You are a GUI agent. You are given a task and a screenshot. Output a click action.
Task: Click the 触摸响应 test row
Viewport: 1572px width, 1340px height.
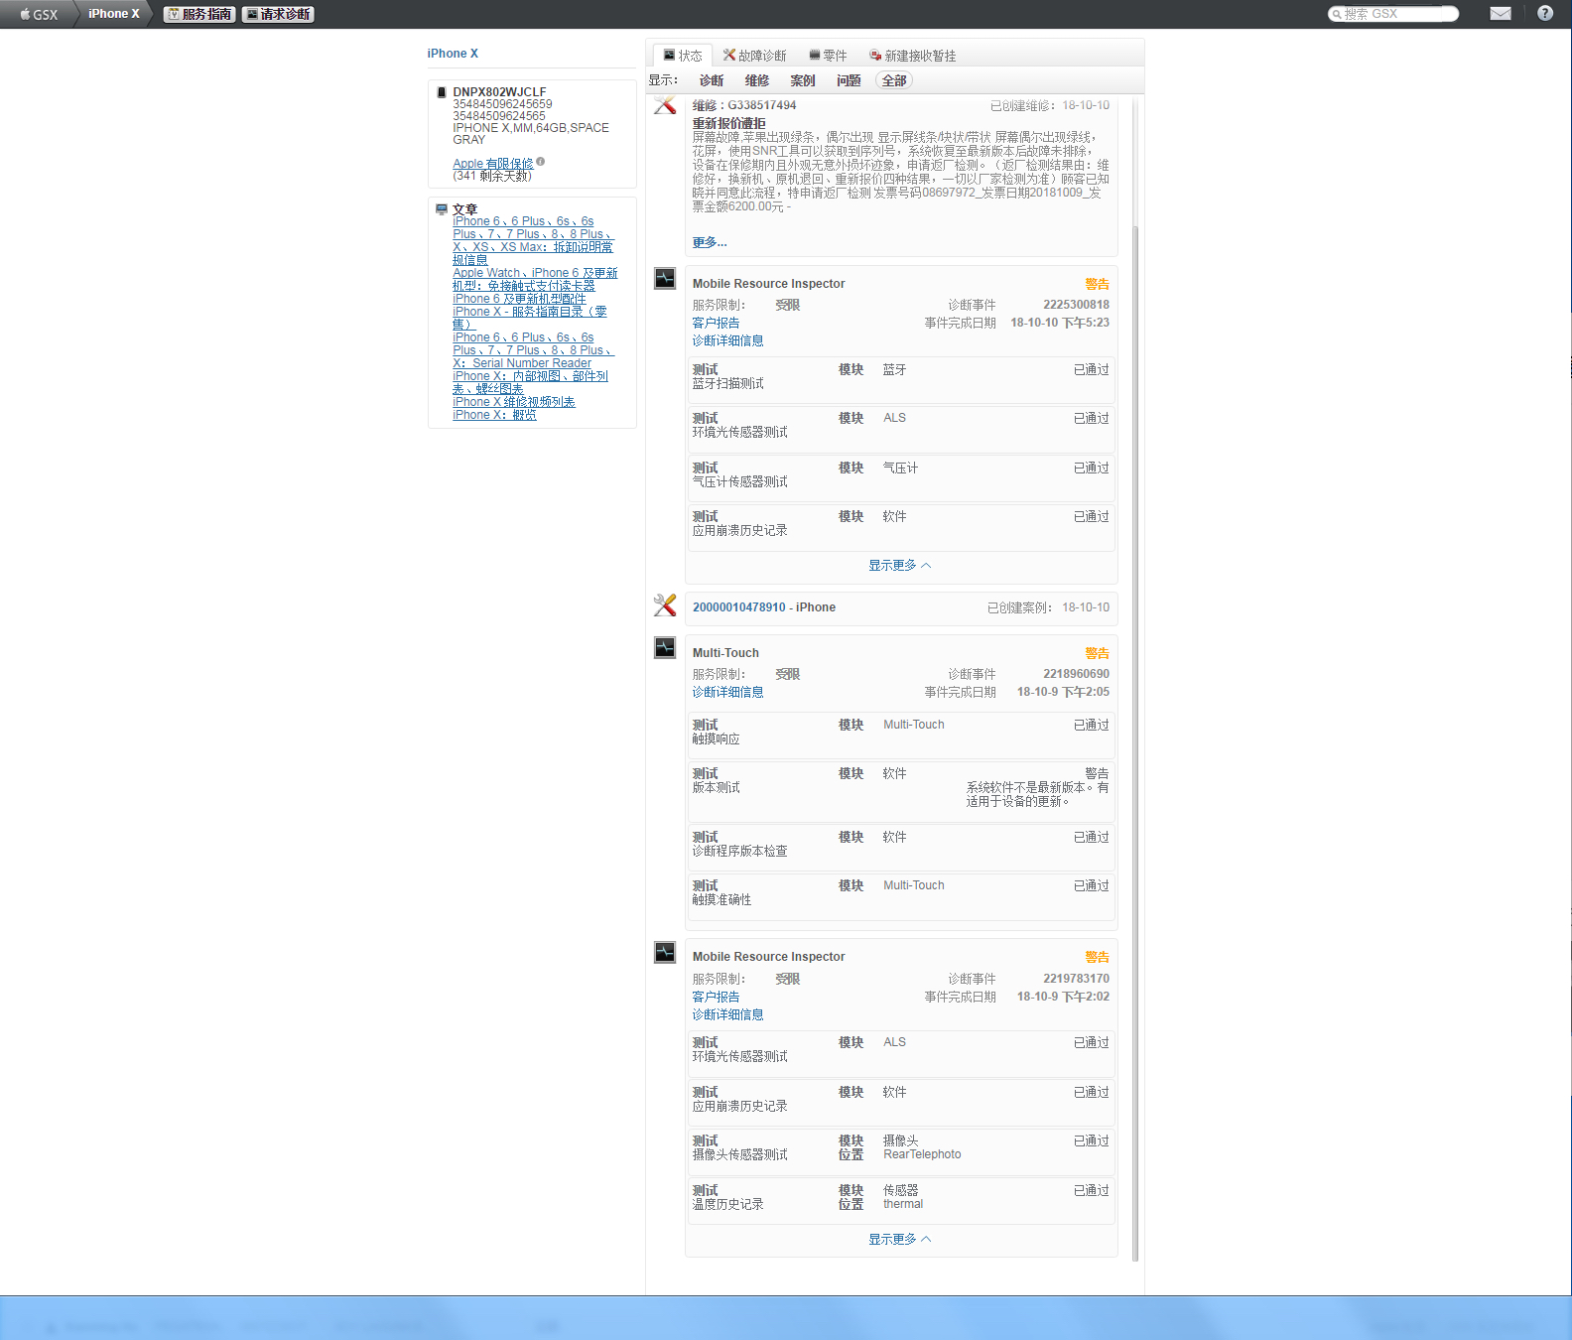[x=901, y=734]
